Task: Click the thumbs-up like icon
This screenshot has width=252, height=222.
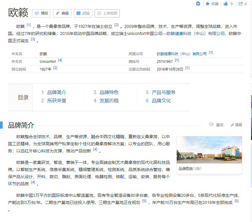Action: point(226,4)
